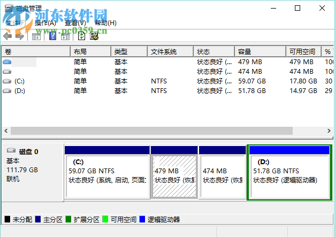335x238 pixels.
Task: Sort by the 类型 column header
Action: [130, 51]
